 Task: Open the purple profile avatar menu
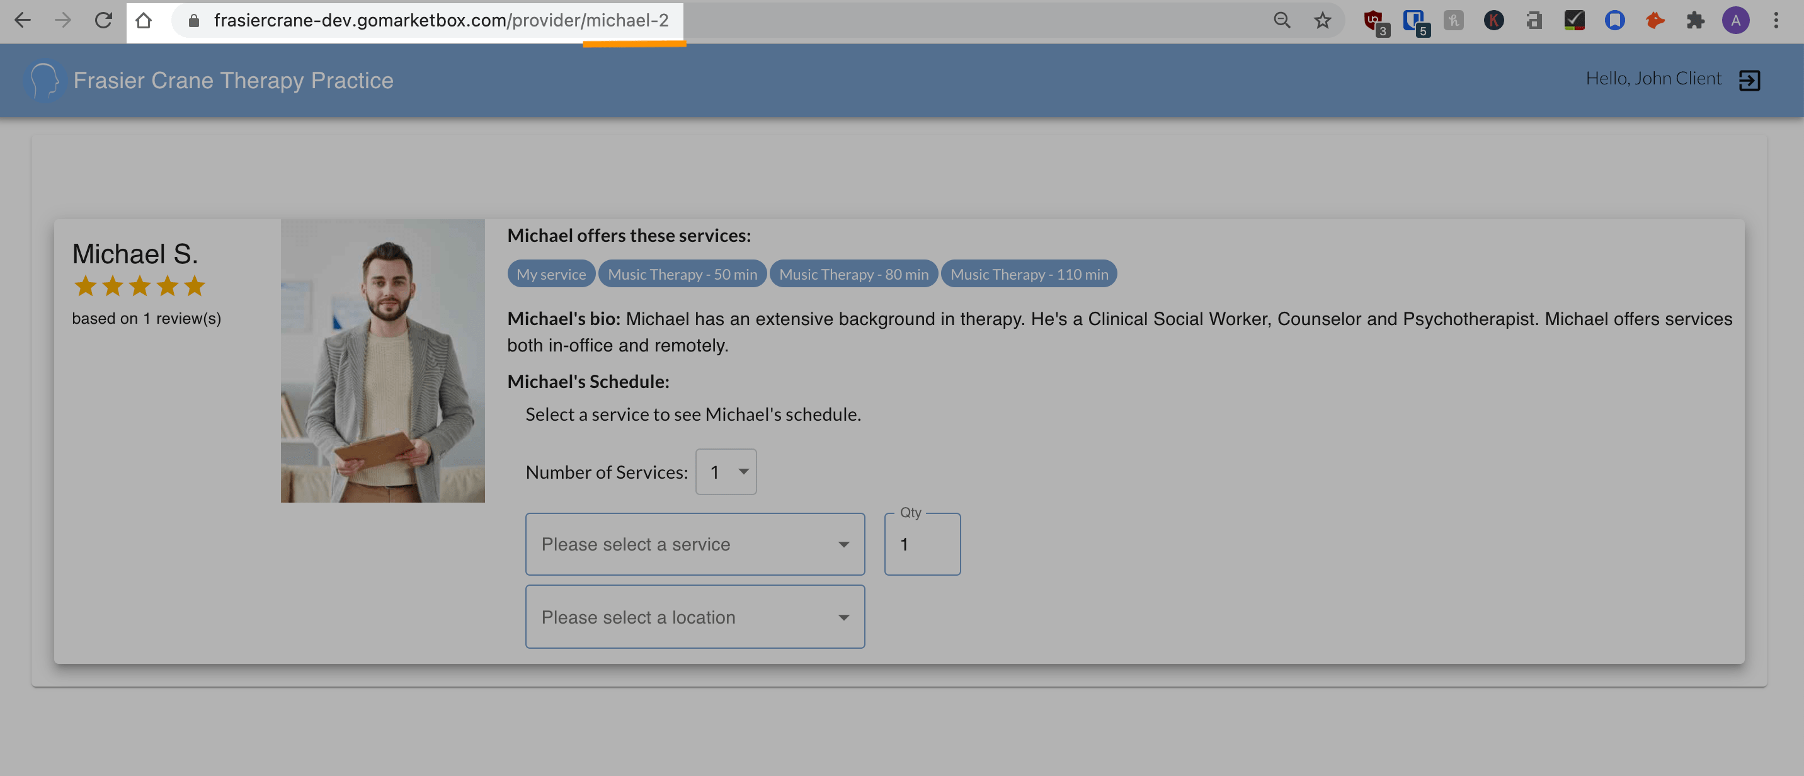click(1735, 21)
